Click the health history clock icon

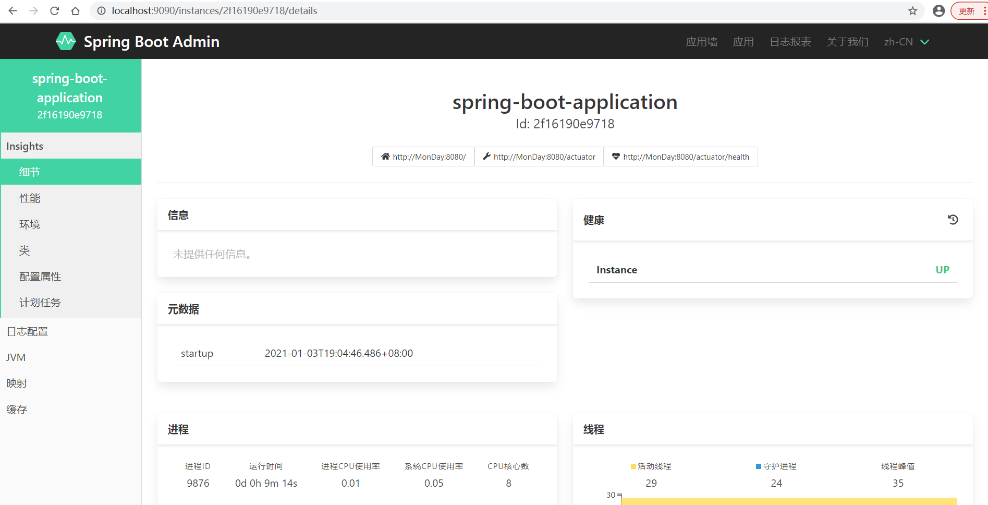point(953,220)
